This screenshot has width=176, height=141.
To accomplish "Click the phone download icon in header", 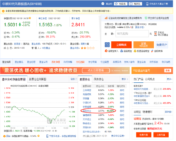I will coord(147,4).
